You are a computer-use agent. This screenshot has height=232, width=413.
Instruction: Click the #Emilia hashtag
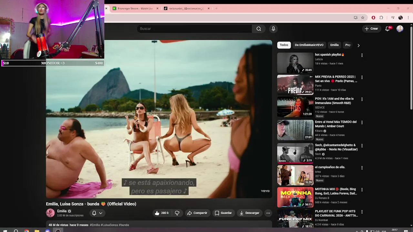(95, 225)
